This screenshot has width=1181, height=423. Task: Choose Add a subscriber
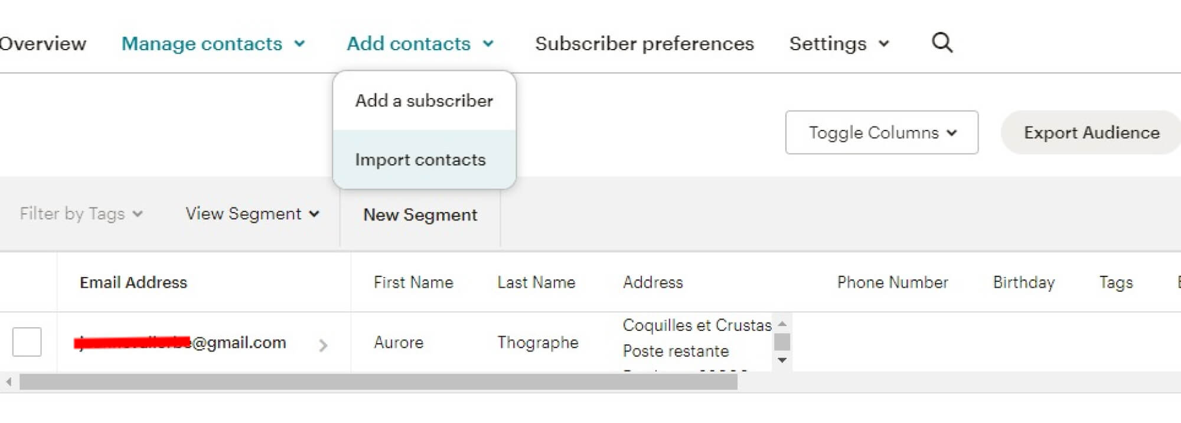[x=423, y=100]
